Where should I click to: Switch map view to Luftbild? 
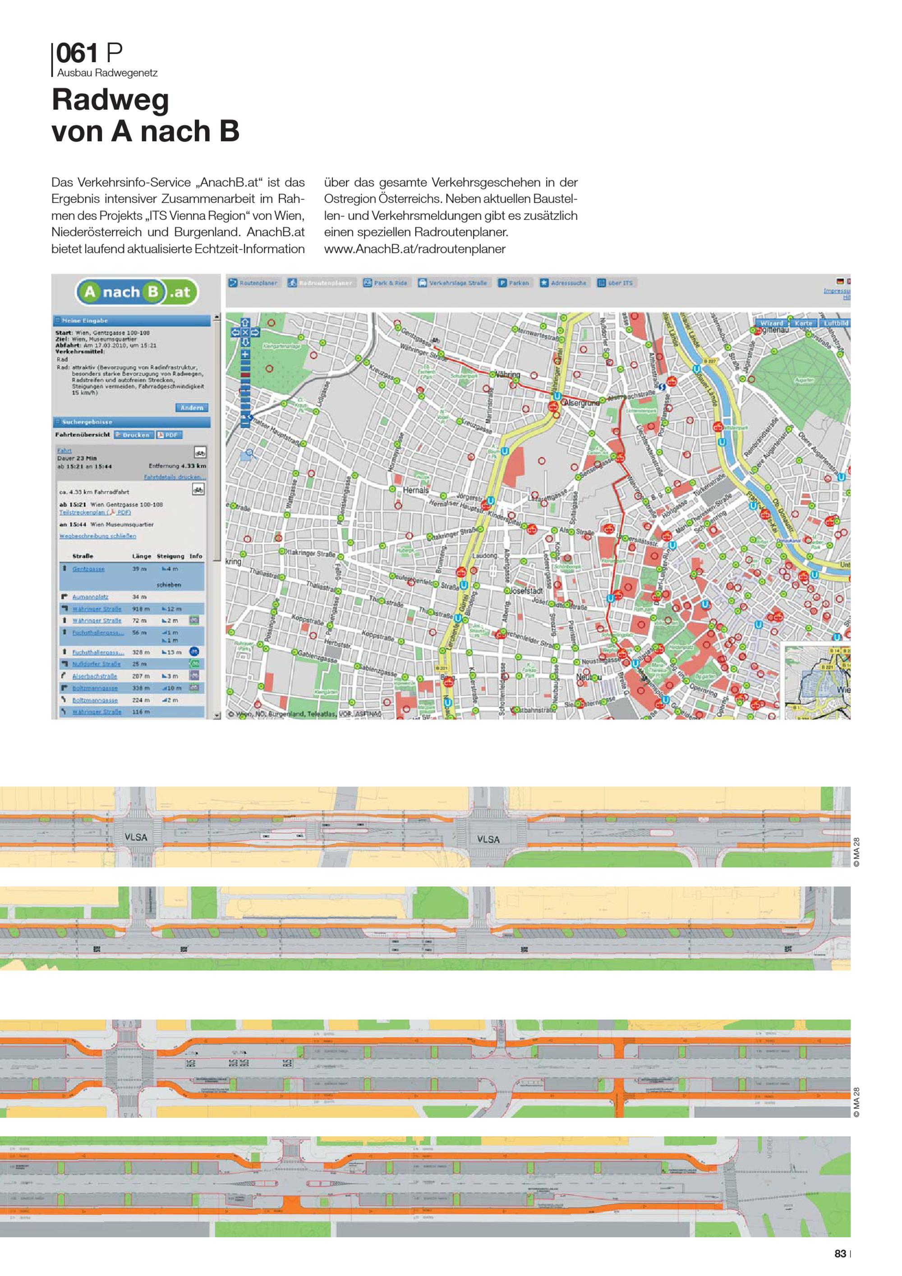click(x=836, y=323)
